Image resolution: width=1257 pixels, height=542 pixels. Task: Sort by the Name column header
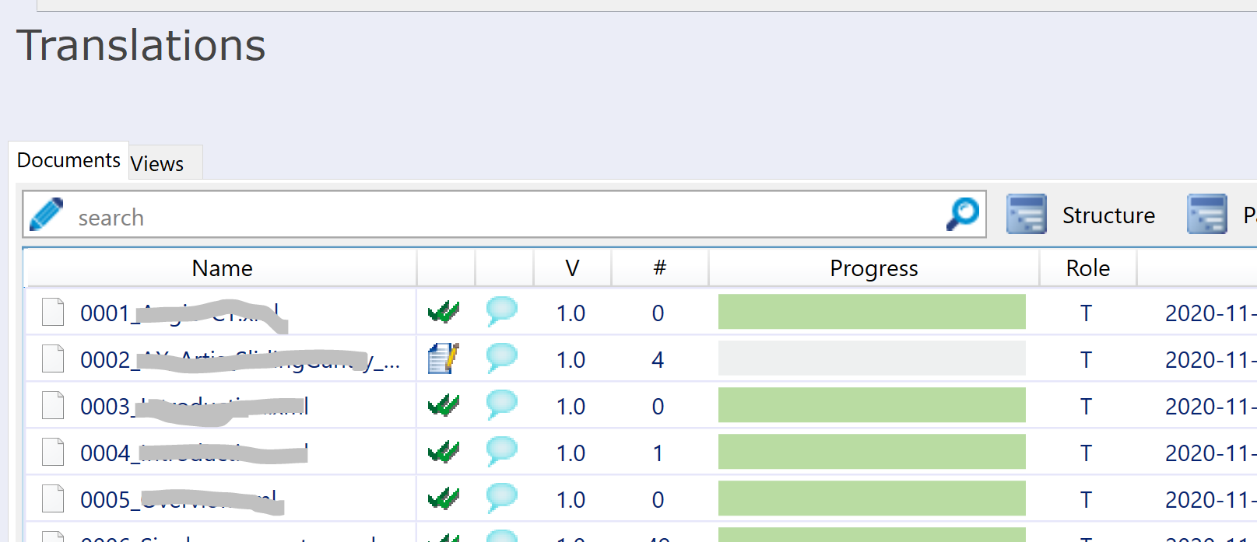point(222,268)
